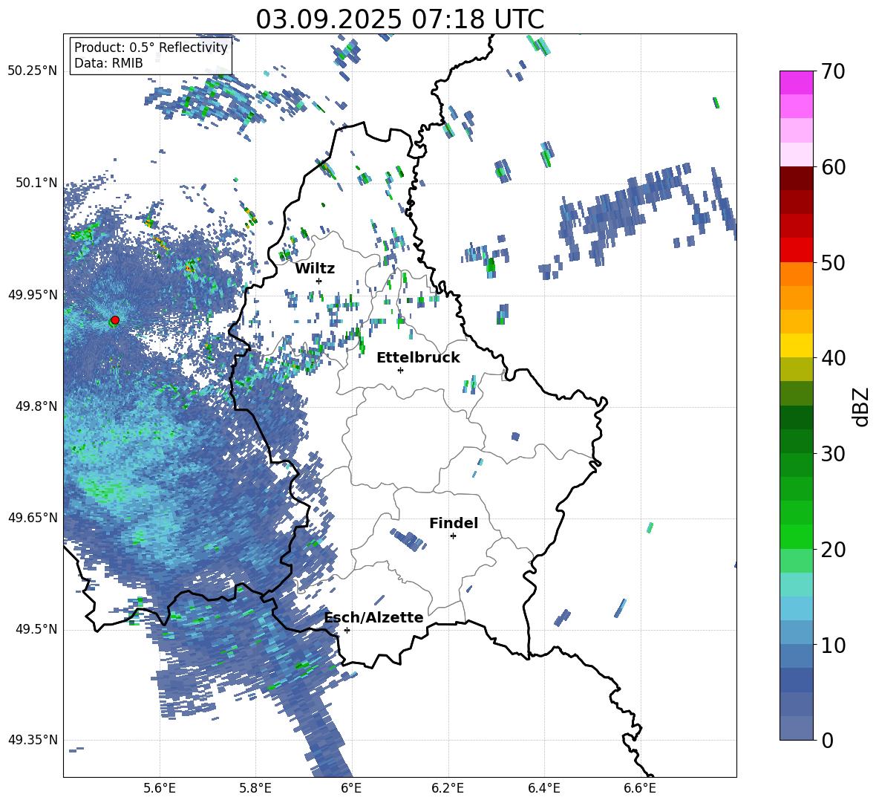Click the 5.8°E longitude label
Screen dimensions: 879x803
[255, 788]
